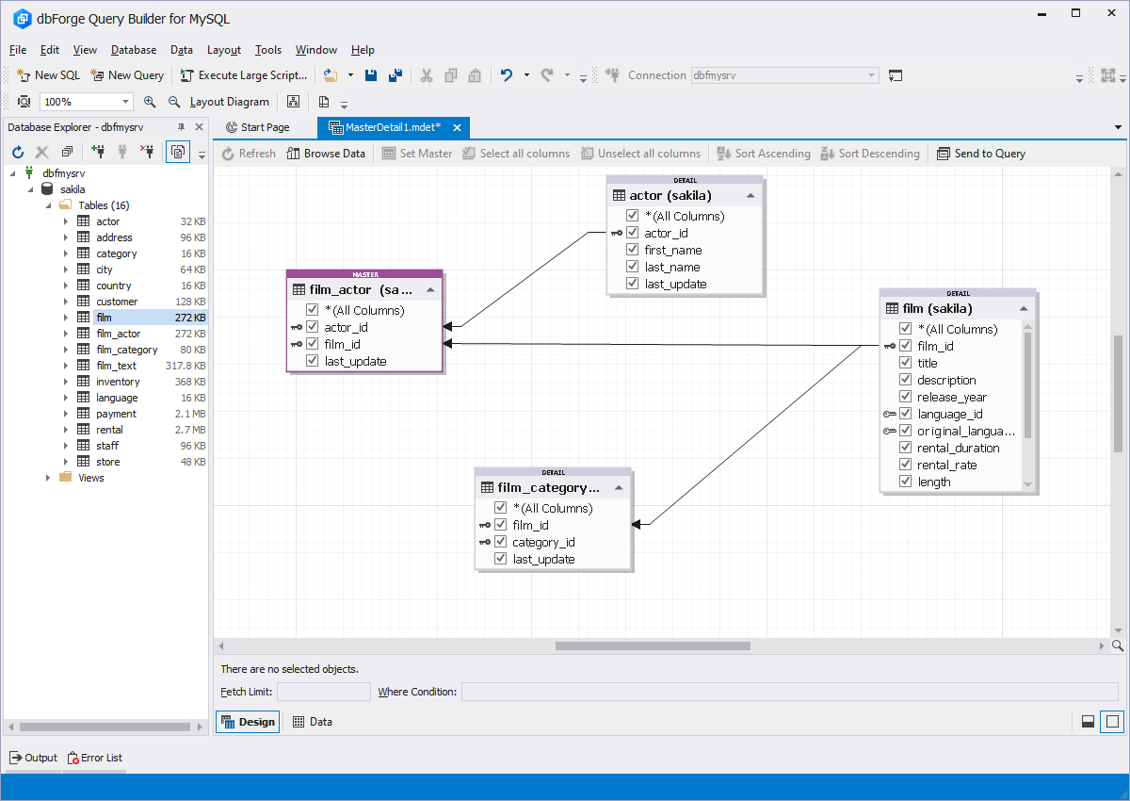Uncheck description in the film table
The width and height of the screenshot is (1130, 801).
point(906,380)
